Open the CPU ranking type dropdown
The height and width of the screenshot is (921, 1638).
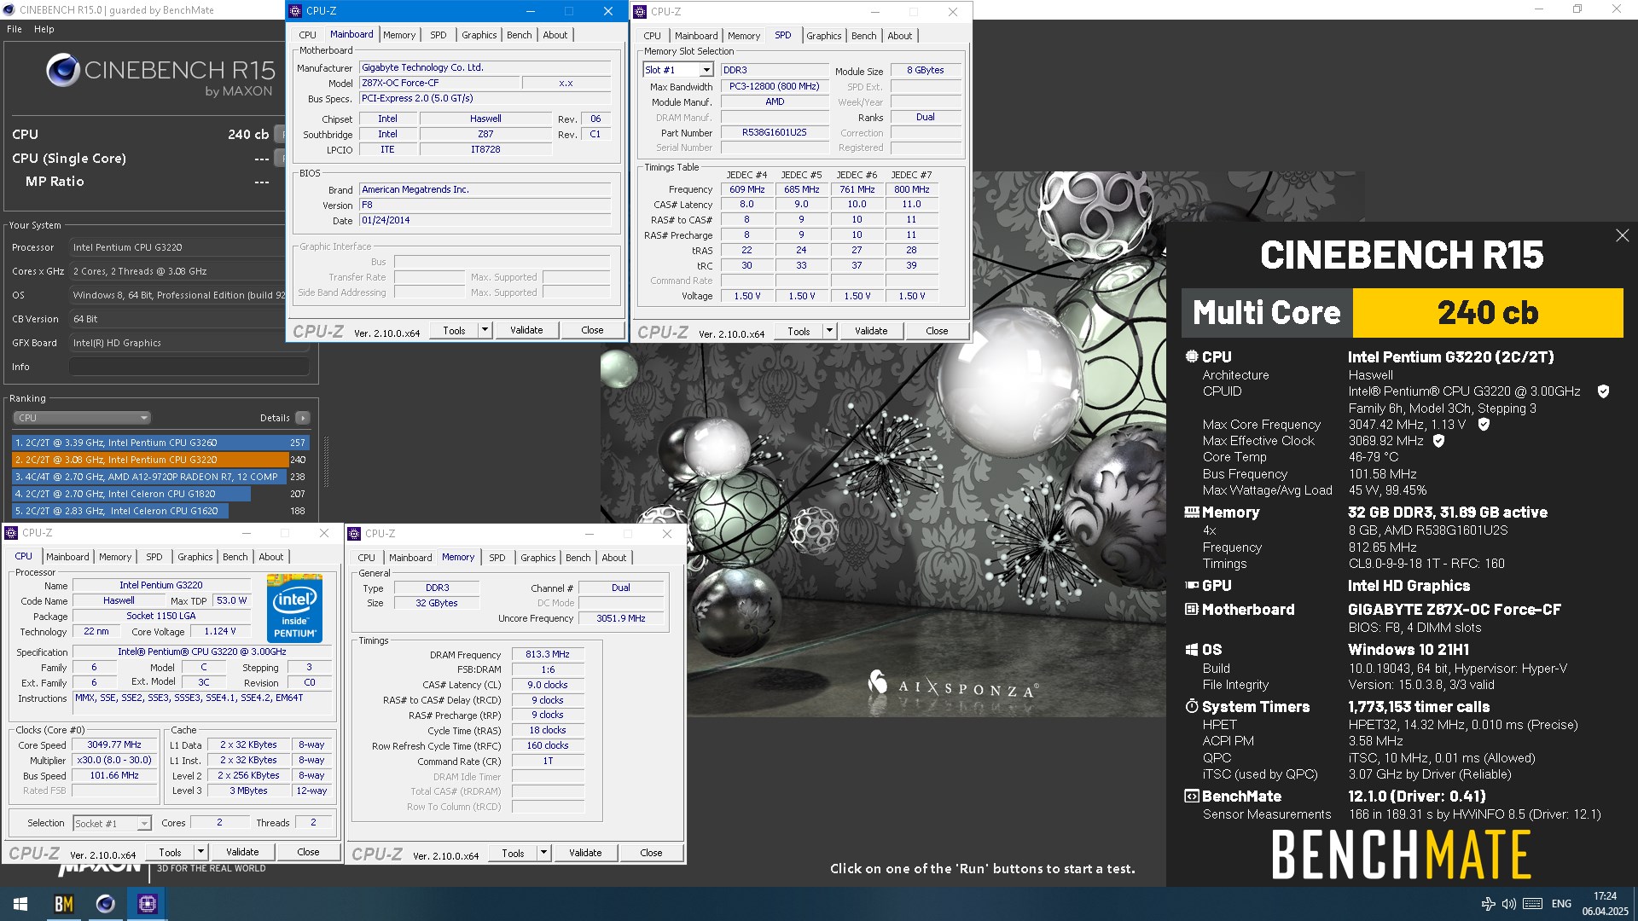coord(82,418)
